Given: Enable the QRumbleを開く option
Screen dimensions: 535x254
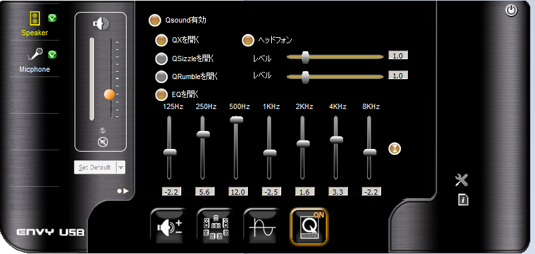Looking at the screenshot, I should tap(161, 76).
